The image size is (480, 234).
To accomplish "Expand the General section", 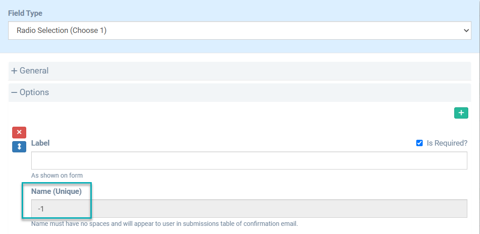I will pos(240,71).
